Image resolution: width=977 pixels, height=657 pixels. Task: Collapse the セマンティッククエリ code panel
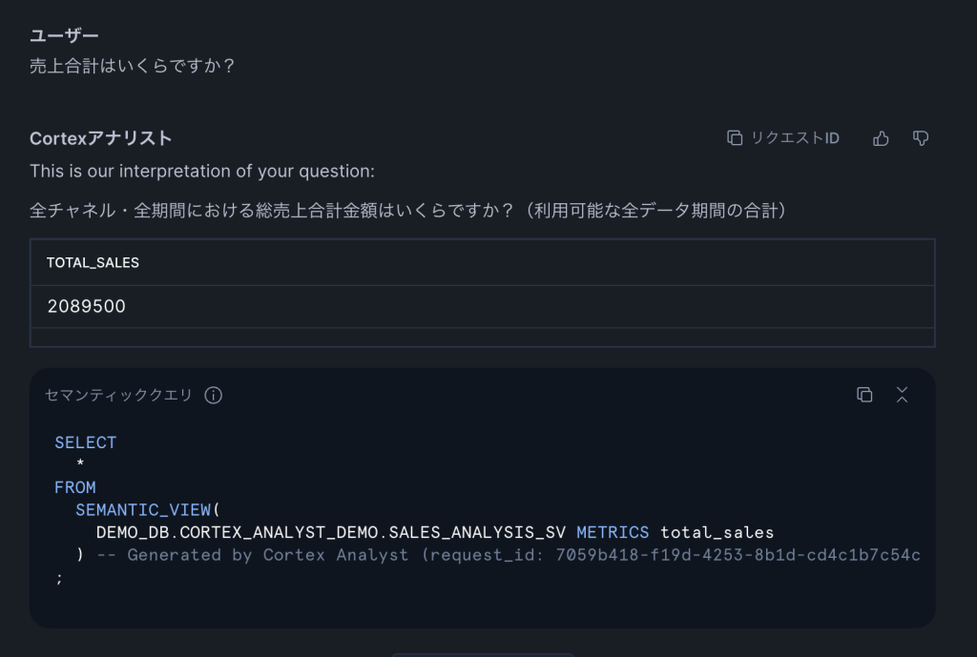click(902, 395)
